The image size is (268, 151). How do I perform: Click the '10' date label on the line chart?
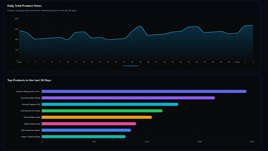tap(68, 62)
